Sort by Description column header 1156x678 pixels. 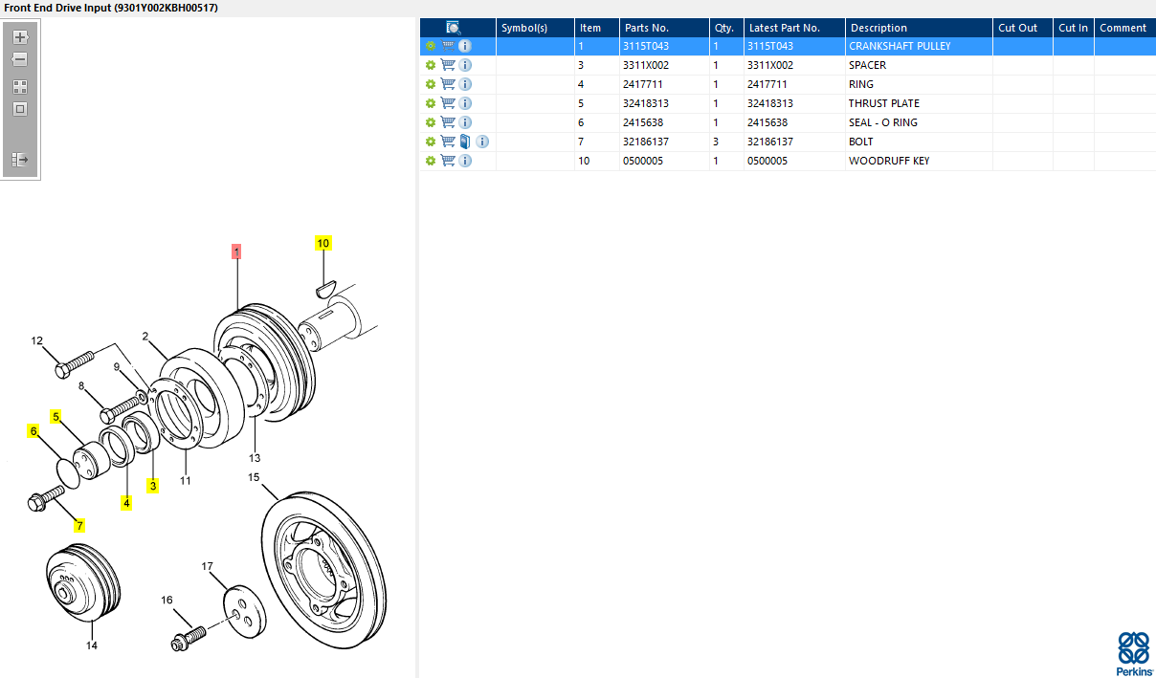[919, 28]
